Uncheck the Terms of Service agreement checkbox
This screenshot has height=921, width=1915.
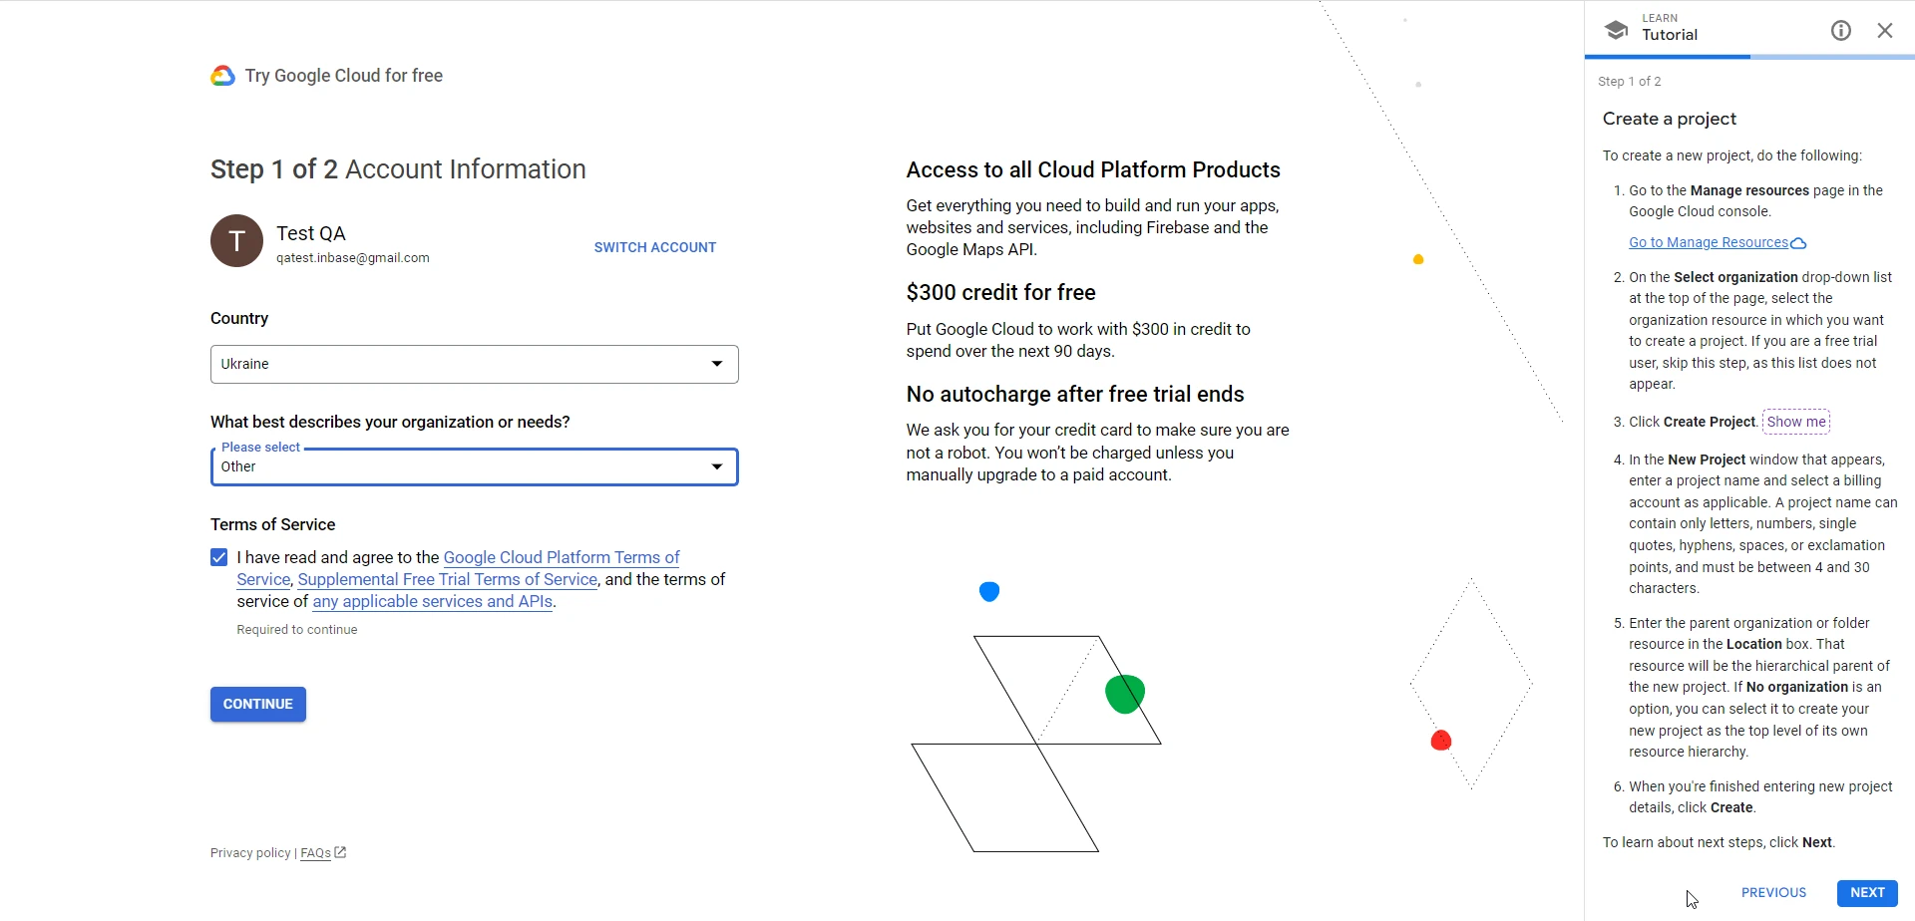point(219,557)
